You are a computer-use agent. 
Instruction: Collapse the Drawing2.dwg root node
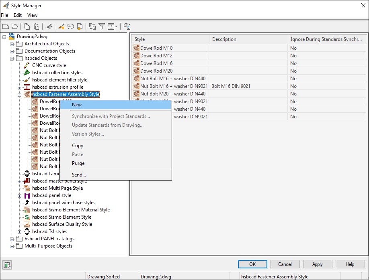pos(4,37)
